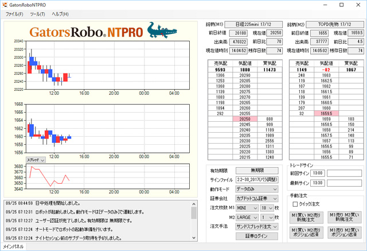Click the empty field beside 前回サイン time
Image resolution: width=367 pixels, height=251 pixels.
(344, 173)
